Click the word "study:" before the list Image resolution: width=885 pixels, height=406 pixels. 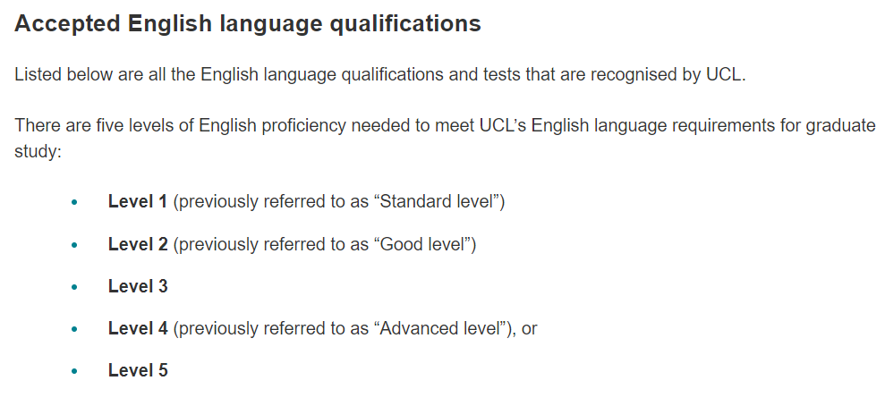click(38, 152)
